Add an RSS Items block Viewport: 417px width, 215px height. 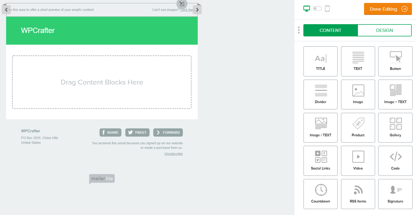click(x=358, y=194)
